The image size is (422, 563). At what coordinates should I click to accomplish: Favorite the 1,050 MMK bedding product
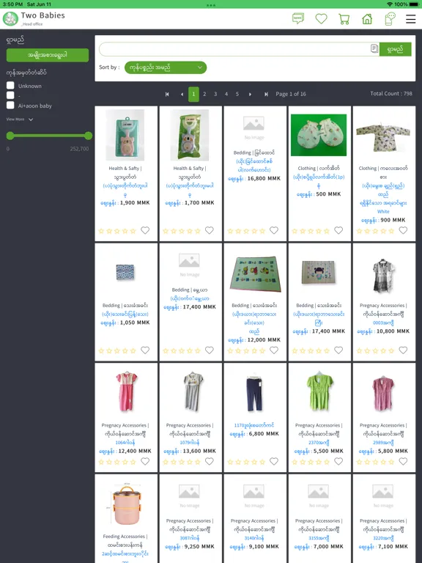coord(145,350)
